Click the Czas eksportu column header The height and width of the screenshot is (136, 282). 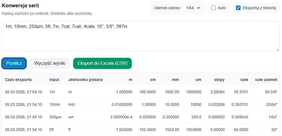pyautogui.click(x=18, y=80)
